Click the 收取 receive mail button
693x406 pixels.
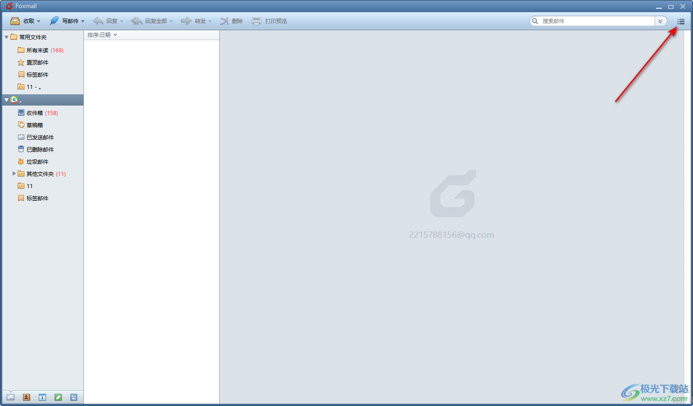22,21
